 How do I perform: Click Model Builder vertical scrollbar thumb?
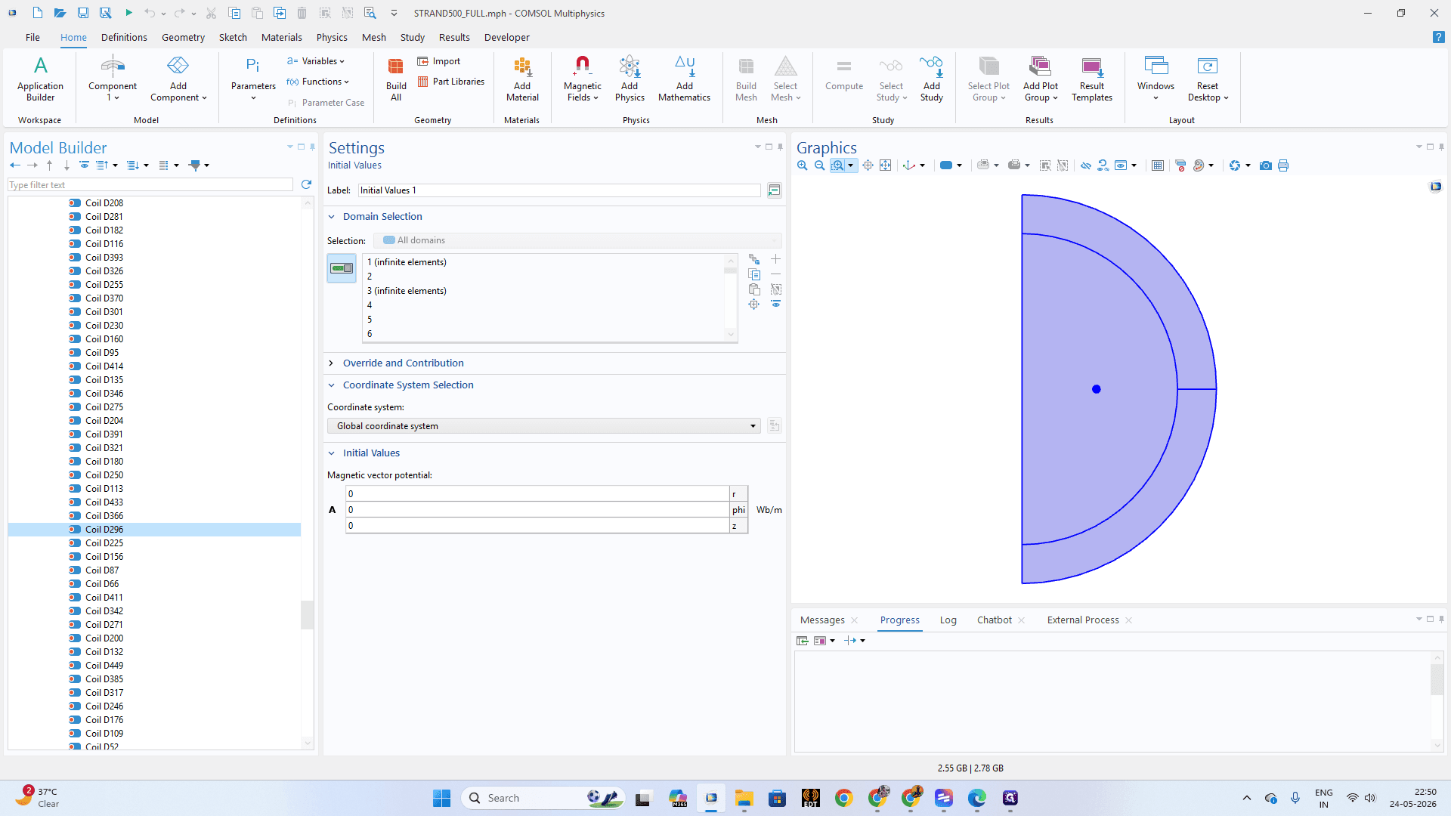click(307, 615)
